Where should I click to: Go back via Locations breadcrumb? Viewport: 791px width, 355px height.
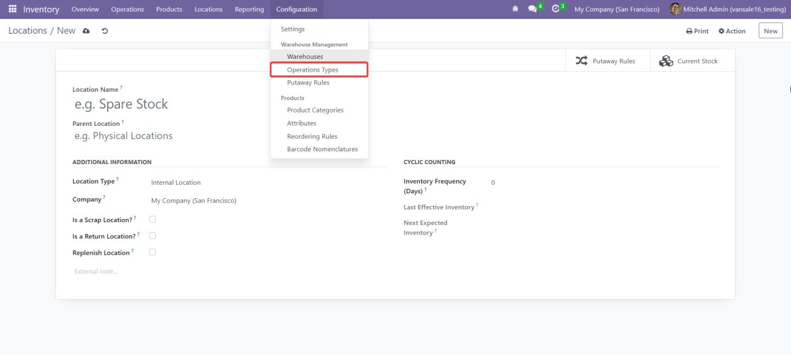pos(27,31)
